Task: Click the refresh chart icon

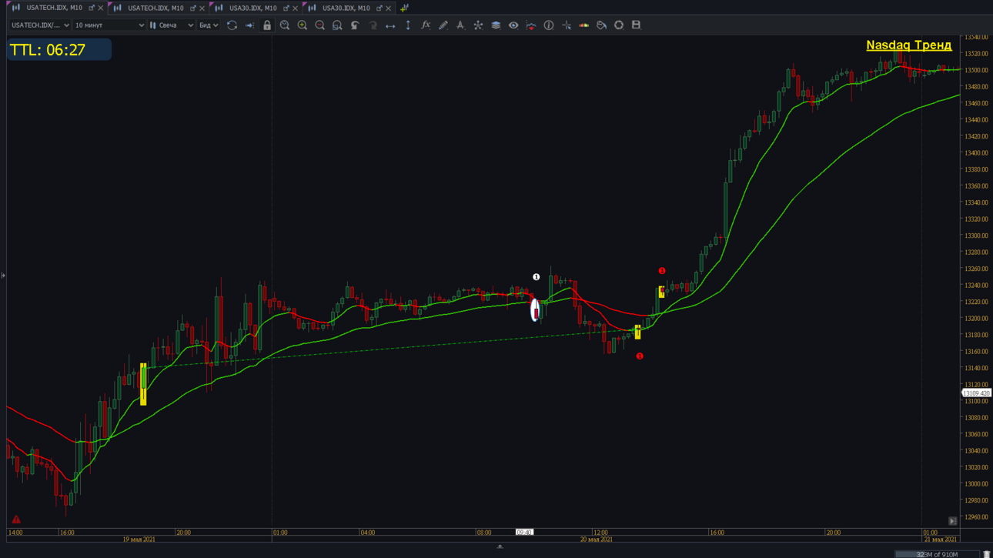Action: (x=232, y=25)
